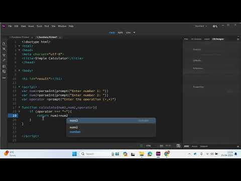Click the volume icon in system tray
The height and width of the screenshot is (181, 241).
tap(212, 154)
